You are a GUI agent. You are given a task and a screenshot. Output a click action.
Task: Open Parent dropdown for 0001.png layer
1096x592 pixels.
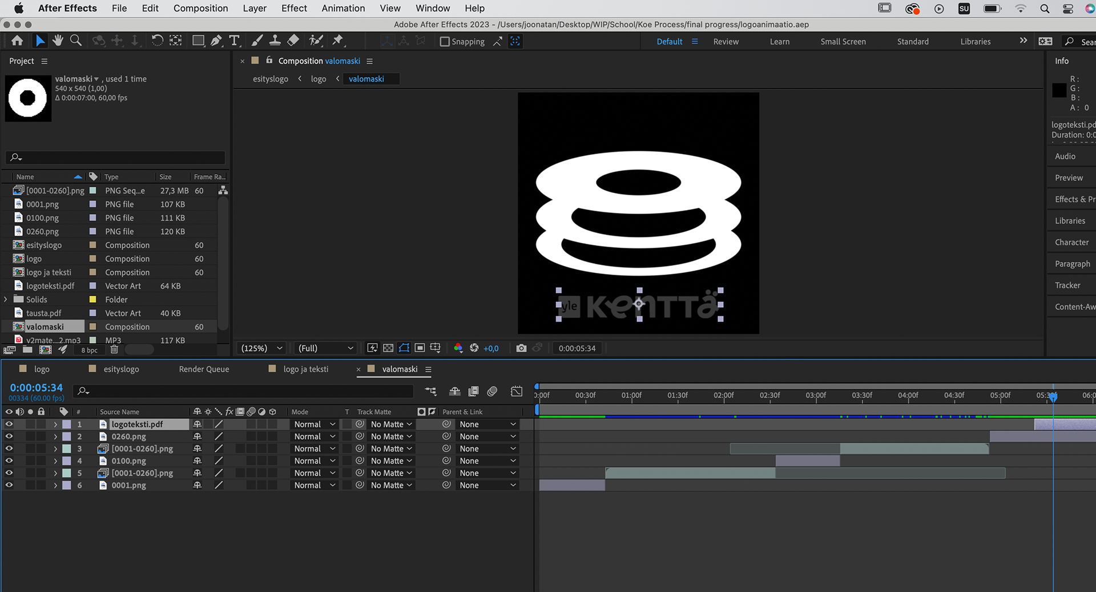coord(487,485)
